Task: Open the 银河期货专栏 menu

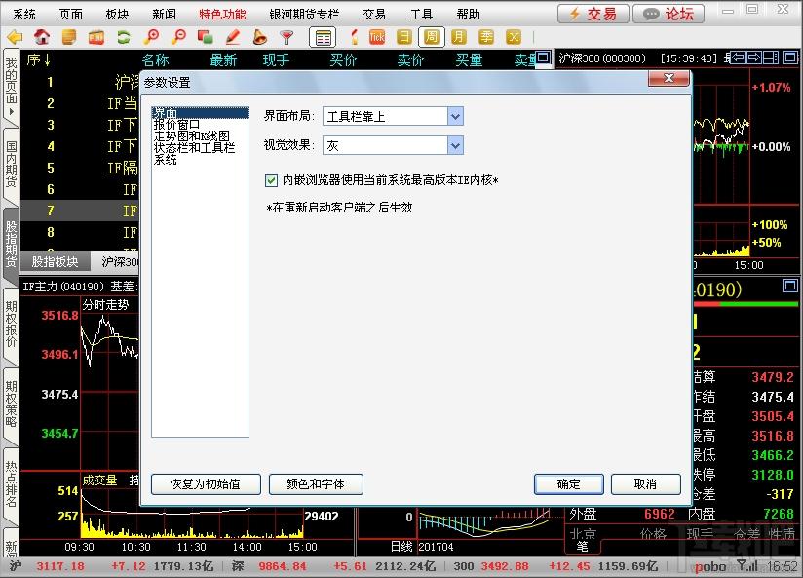Action: click(x=304, y=15)
